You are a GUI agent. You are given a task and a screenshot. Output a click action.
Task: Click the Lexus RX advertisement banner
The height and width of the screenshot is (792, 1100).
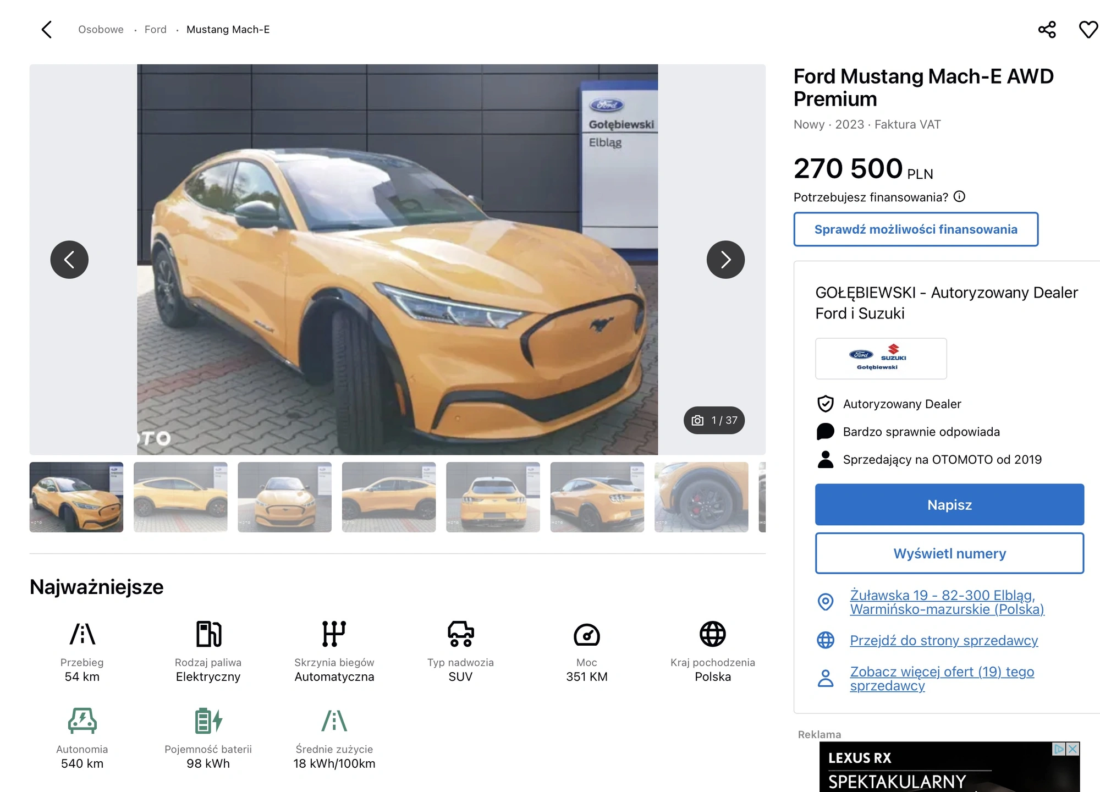[x=949, y=767]
